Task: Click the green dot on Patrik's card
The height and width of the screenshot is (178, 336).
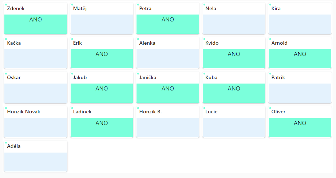Action: (x=270, y=74)
